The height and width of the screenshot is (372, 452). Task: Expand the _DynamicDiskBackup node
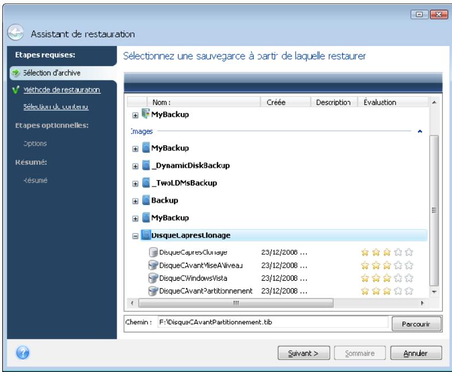tap(135, 166)
